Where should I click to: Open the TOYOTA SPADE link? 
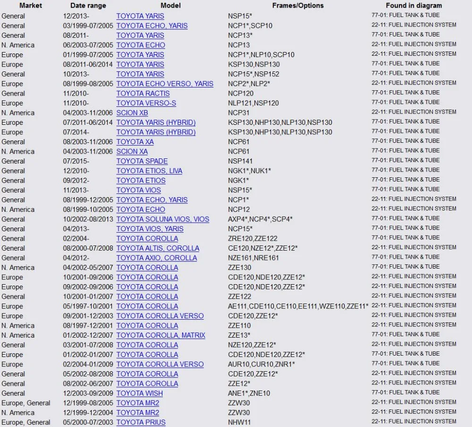coord(142,161)
